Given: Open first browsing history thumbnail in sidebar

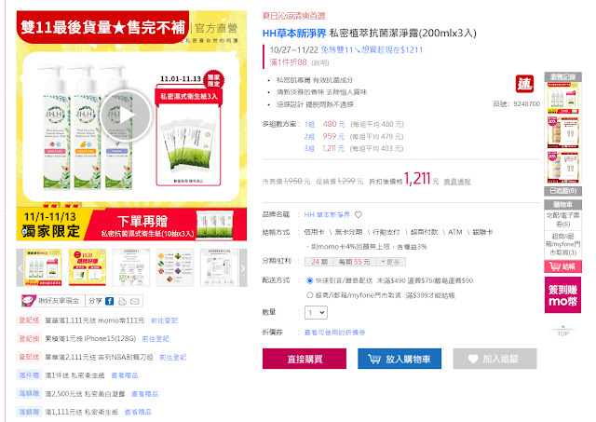Looking at the screenshot, I should pyautogui.click(x=562, y=98).
